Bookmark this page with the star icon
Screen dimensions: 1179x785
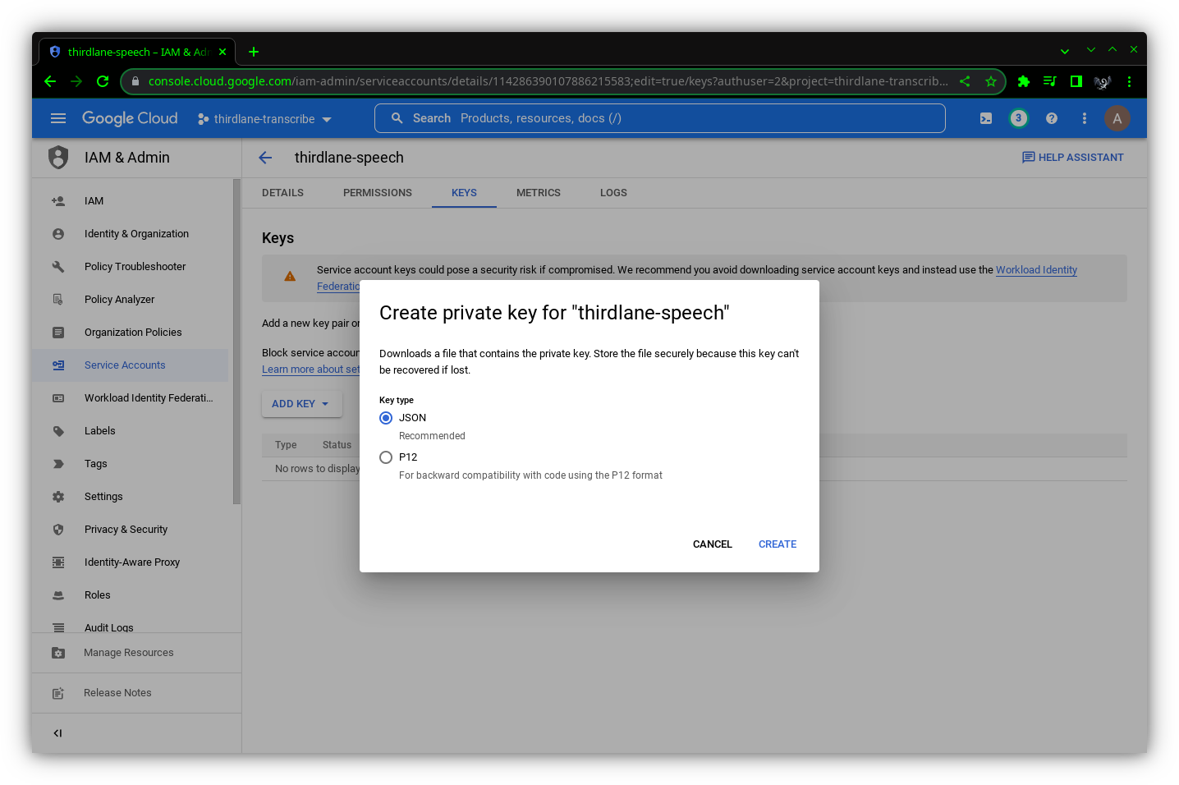coord(991,81)
